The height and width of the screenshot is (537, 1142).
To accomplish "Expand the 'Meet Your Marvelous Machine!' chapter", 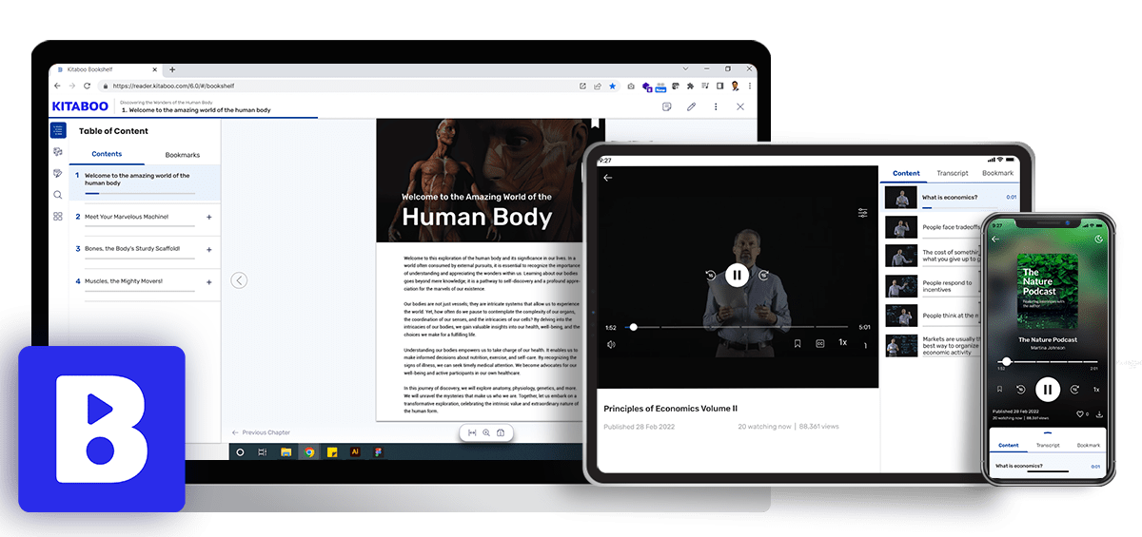I will point(208,217).
